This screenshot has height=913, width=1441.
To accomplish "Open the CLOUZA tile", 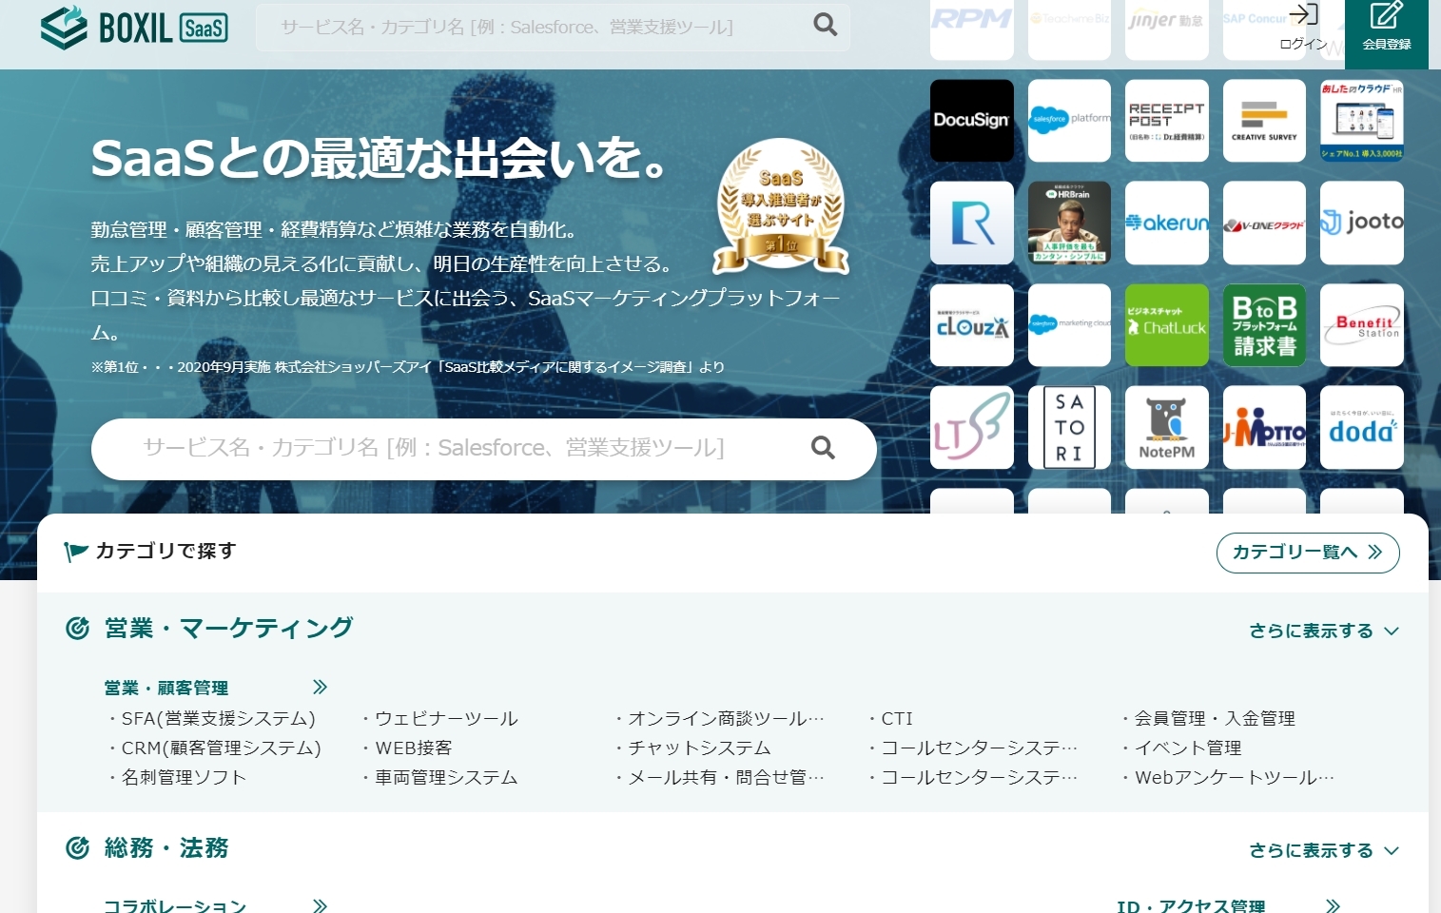I will coord(971,325).
